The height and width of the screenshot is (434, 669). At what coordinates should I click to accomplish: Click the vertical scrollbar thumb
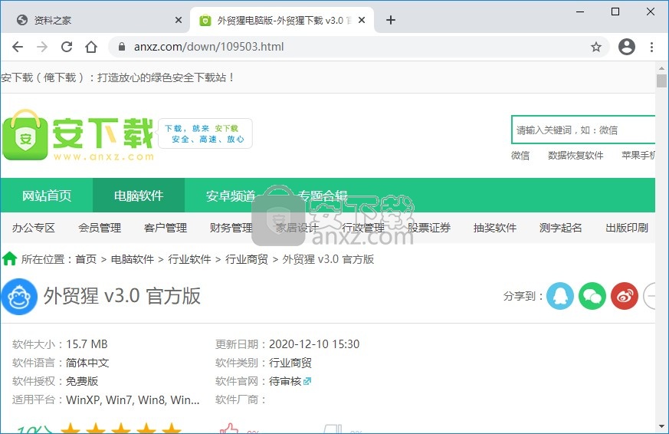tap(662, 81)
